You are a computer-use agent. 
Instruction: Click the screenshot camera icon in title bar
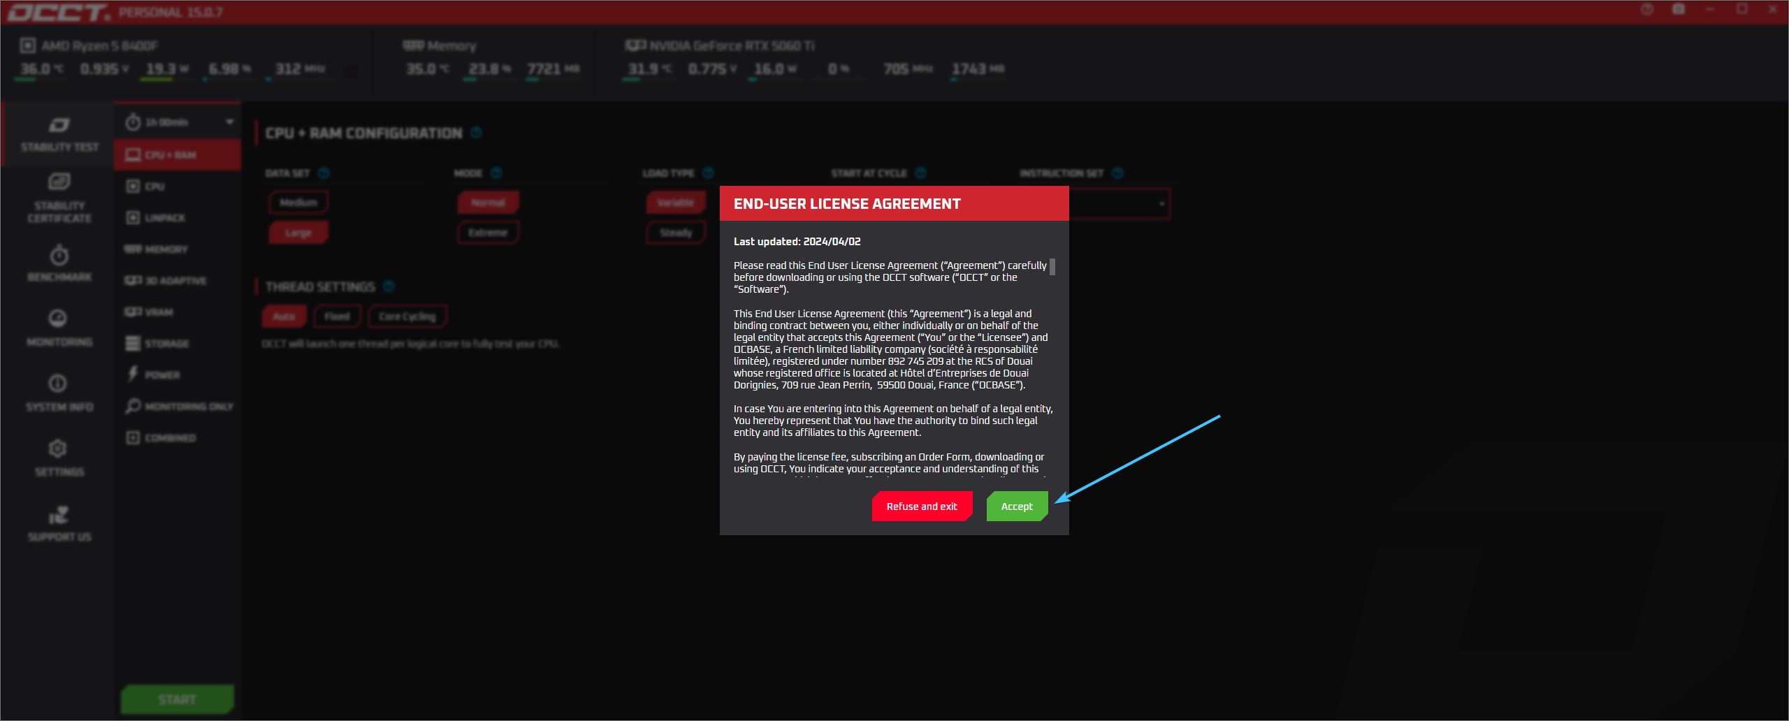(1678, 10)
